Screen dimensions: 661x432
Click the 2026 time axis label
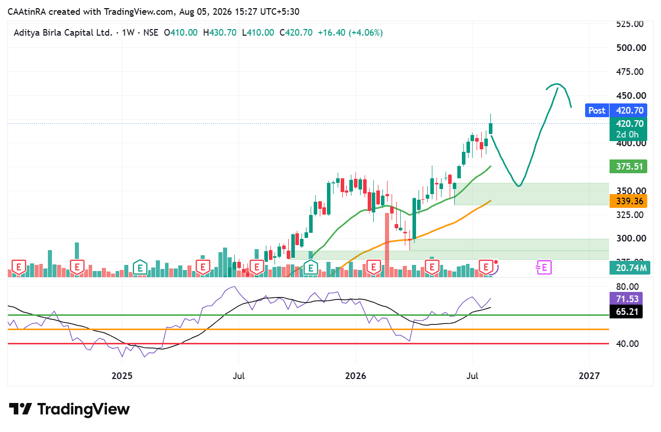(x=355, y=376)
